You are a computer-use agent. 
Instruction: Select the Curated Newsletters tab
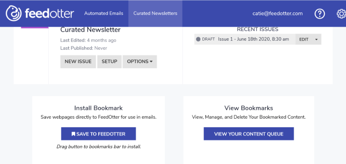[x=155, y=13]
